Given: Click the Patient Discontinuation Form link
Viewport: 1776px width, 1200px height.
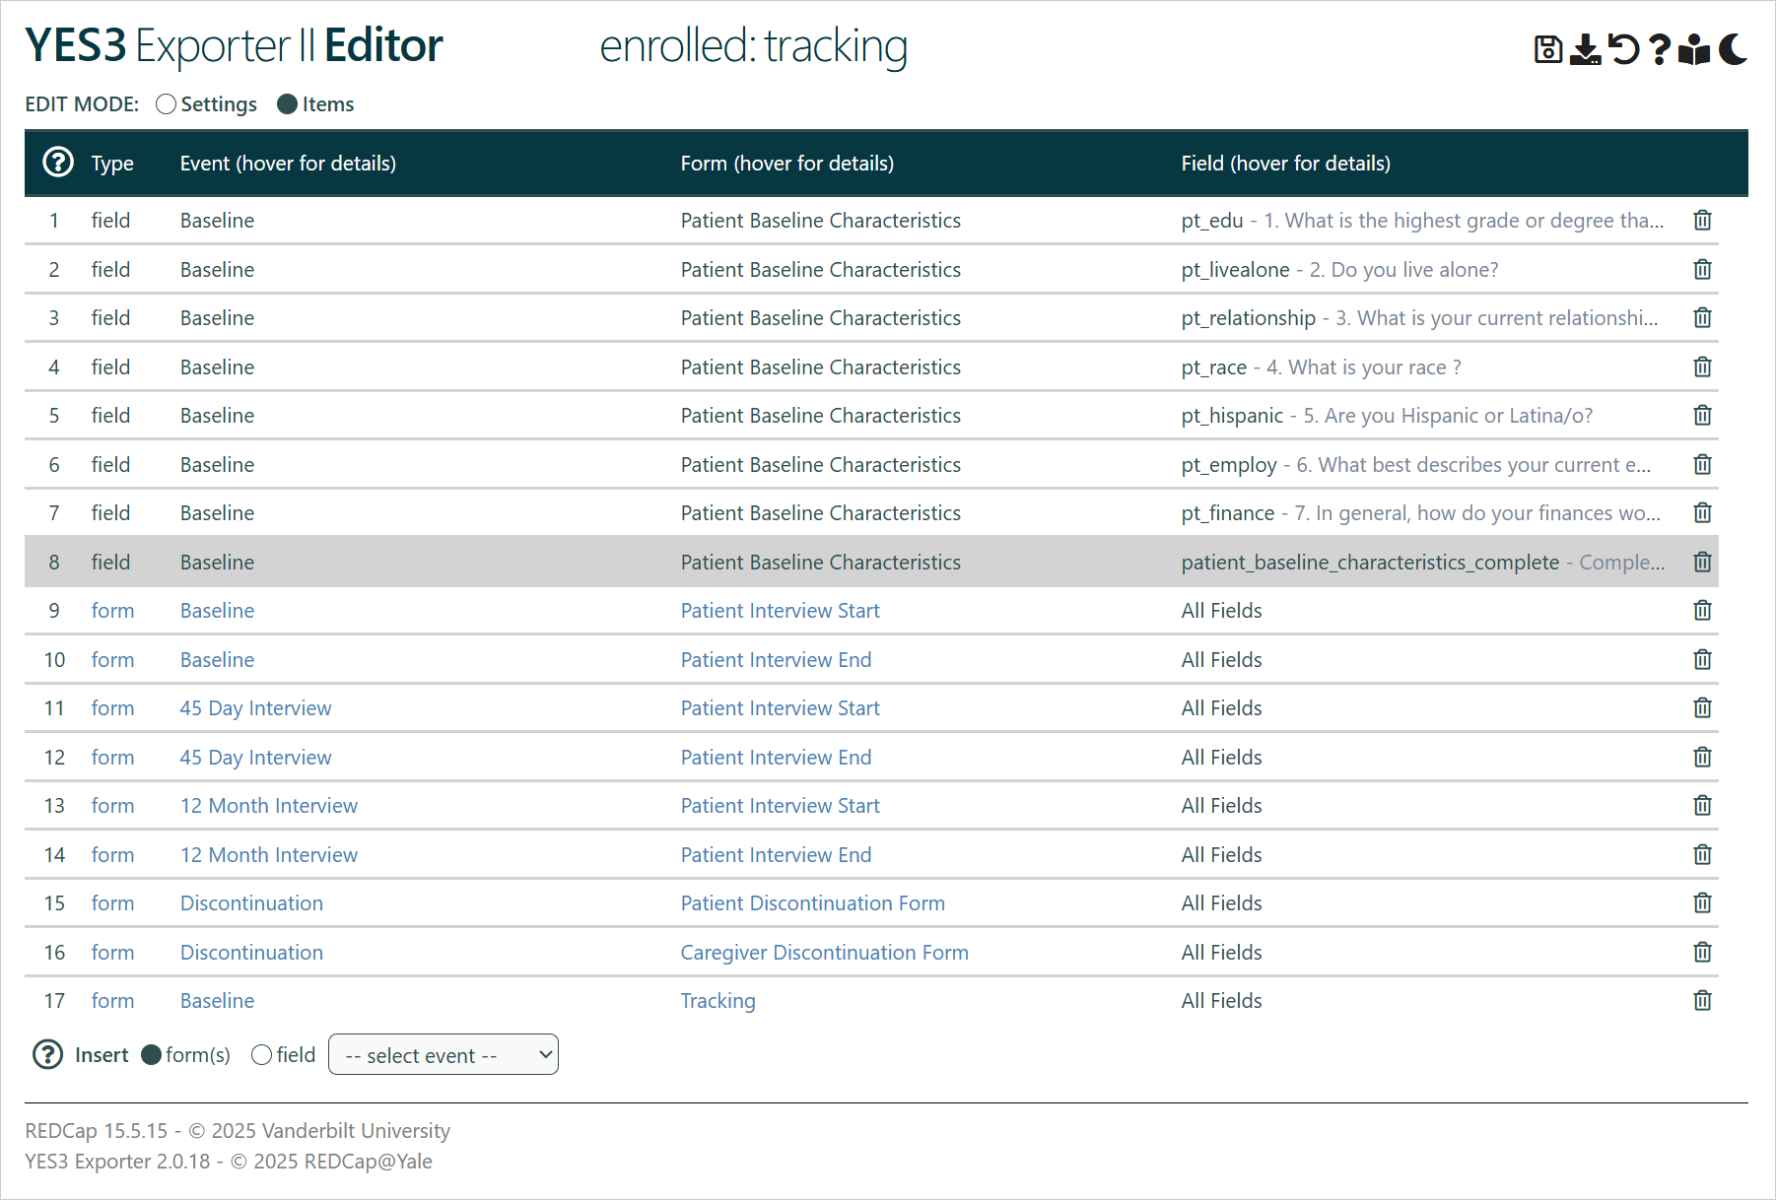Looking at the screenshot, I should (x=812, y=903).
